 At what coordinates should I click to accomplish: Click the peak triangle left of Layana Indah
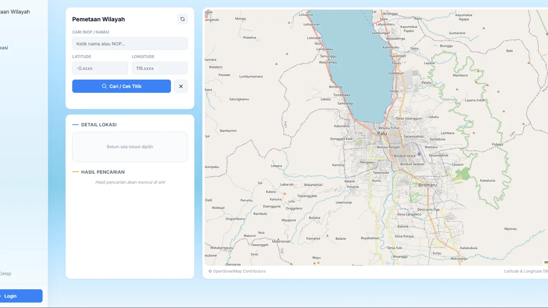tap(457, 89)
